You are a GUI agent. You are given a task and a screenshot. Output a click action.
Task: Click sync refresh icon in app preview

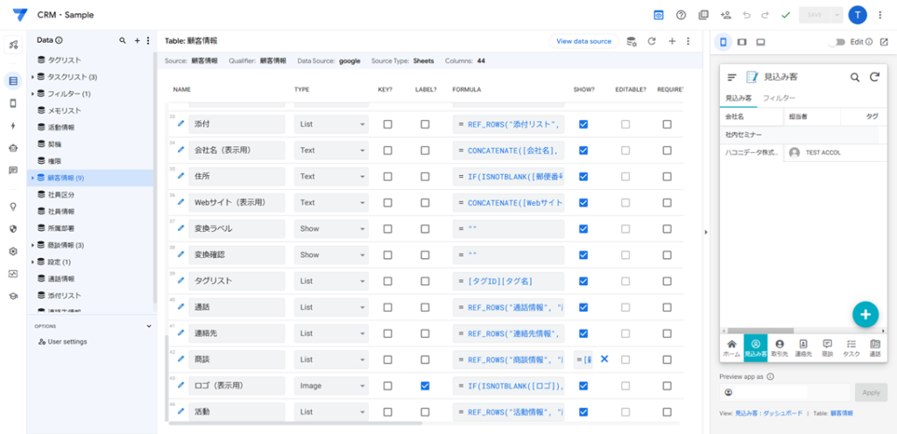[874, 77]
